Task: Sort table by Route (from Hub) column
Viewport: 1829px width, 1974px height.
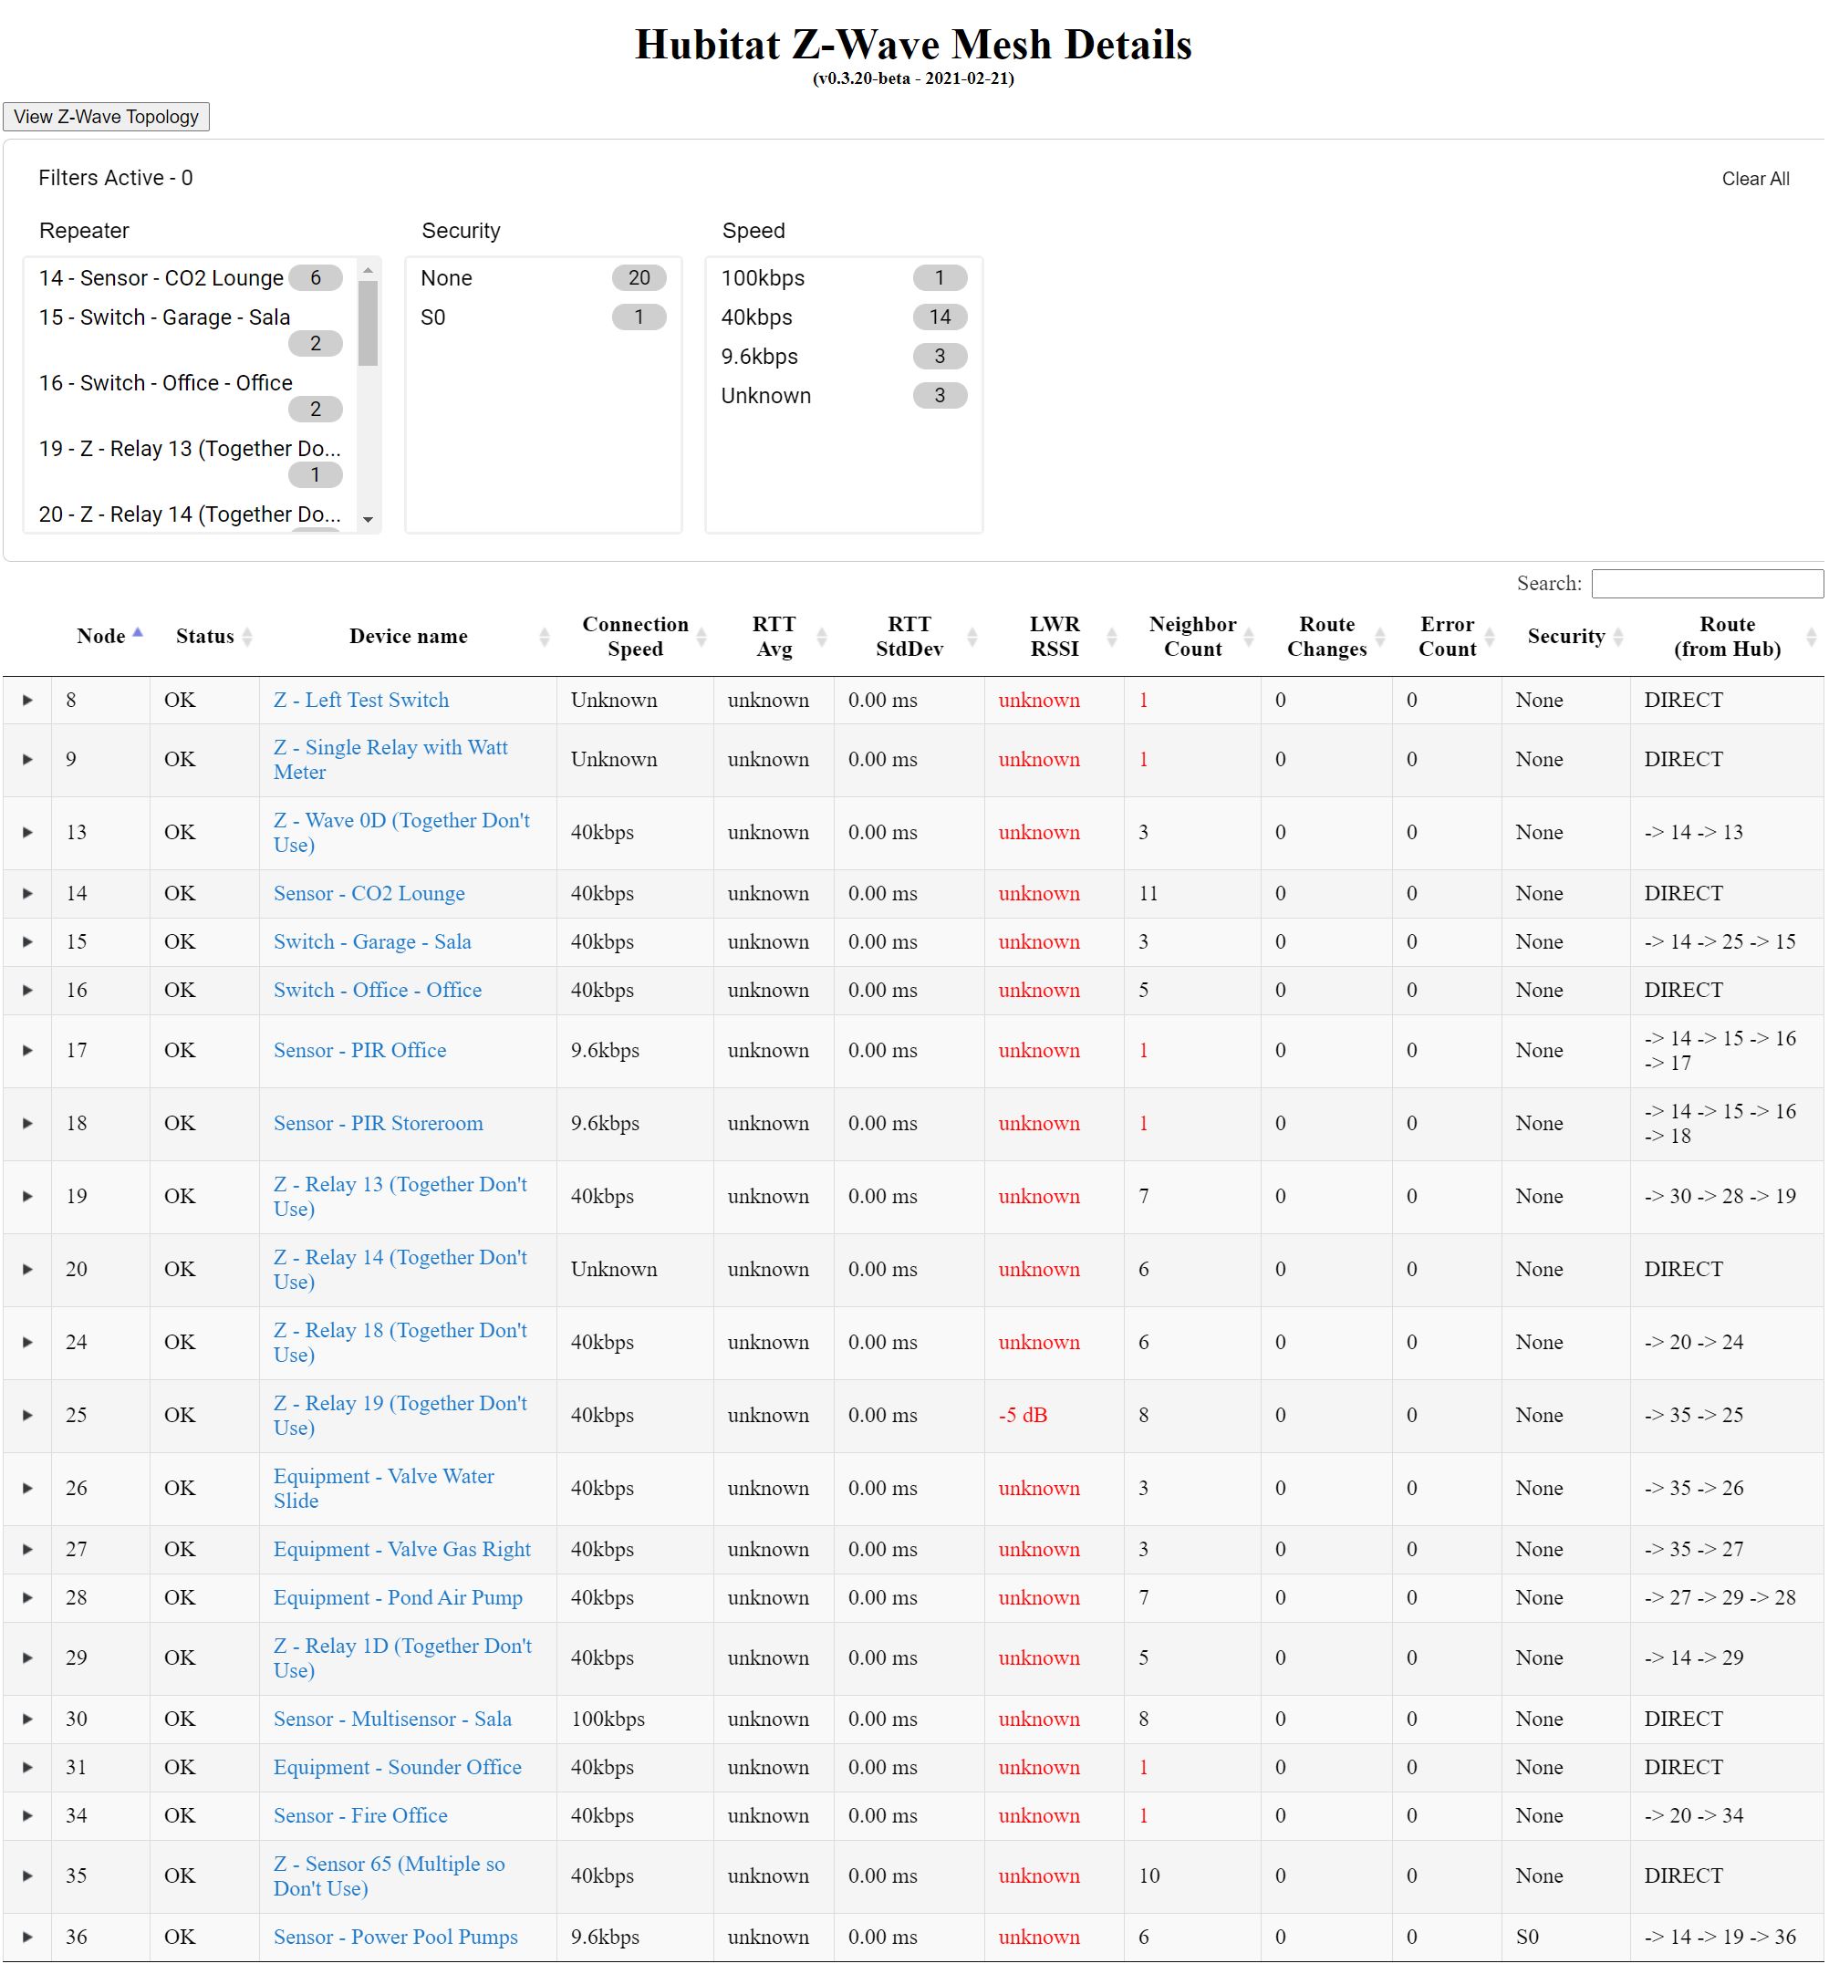Action: tap(1727, 636)
